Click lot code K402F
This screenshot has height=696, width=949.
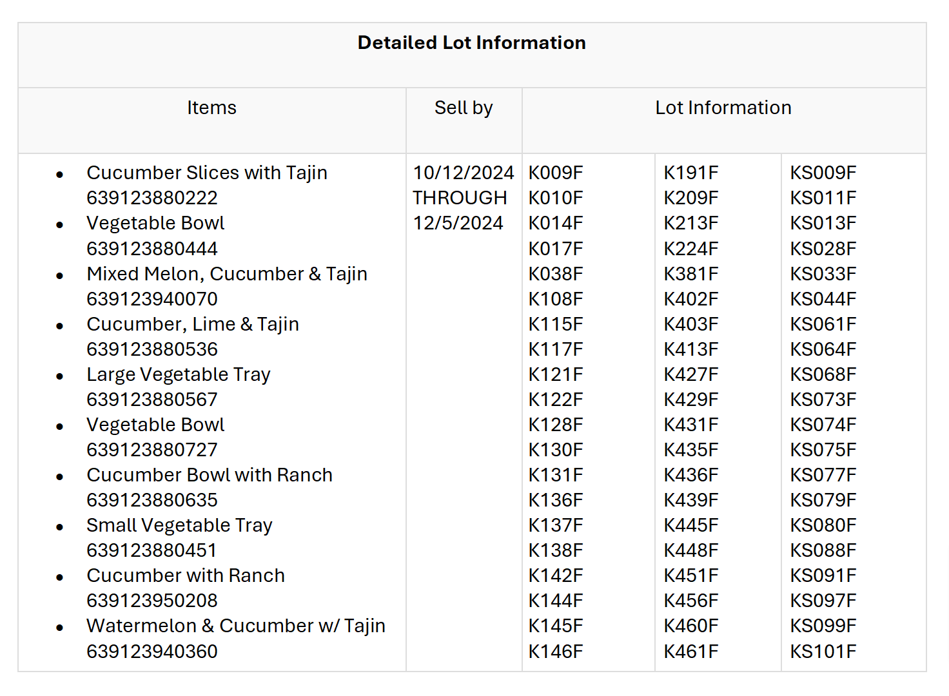690,299
